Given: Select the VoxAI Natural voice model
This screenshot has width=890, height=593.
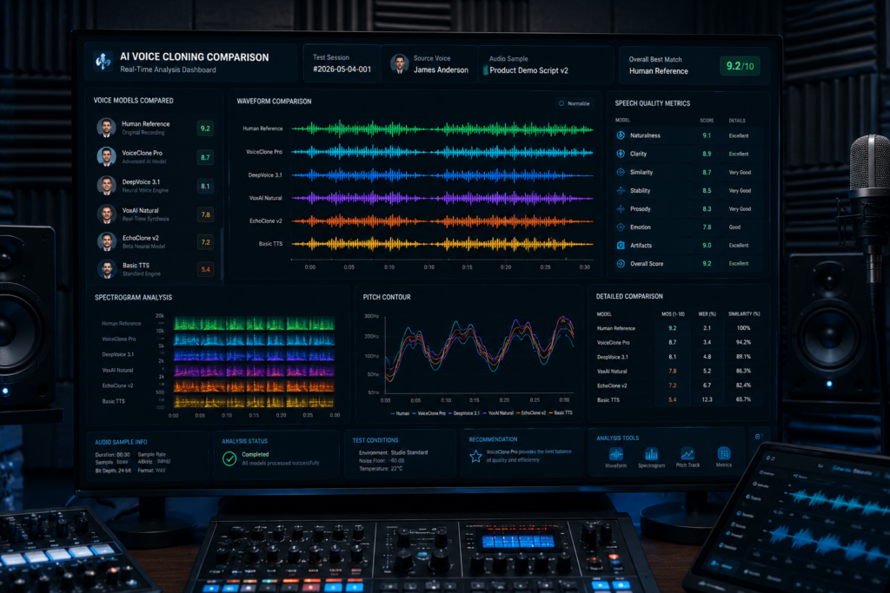Looking at the screenshot, I should click(x=155, y=214).
